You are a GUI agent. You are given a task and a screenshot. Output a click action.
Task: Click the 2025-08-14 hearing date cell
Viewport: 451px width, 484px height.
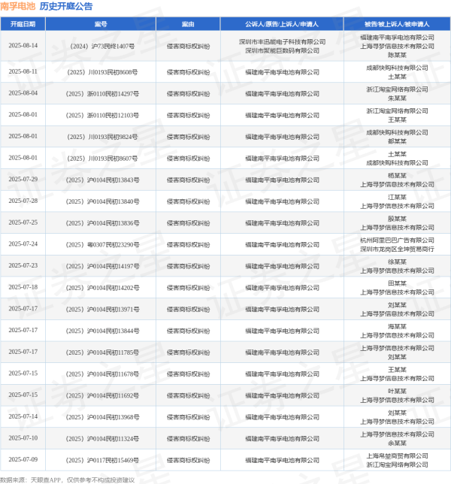[x=23, y=46]
